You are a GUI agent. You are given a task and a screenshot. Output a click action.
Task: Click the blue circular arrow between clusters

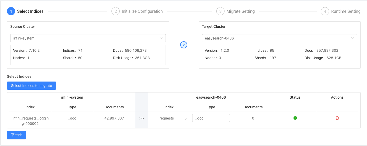coord(184,45)
